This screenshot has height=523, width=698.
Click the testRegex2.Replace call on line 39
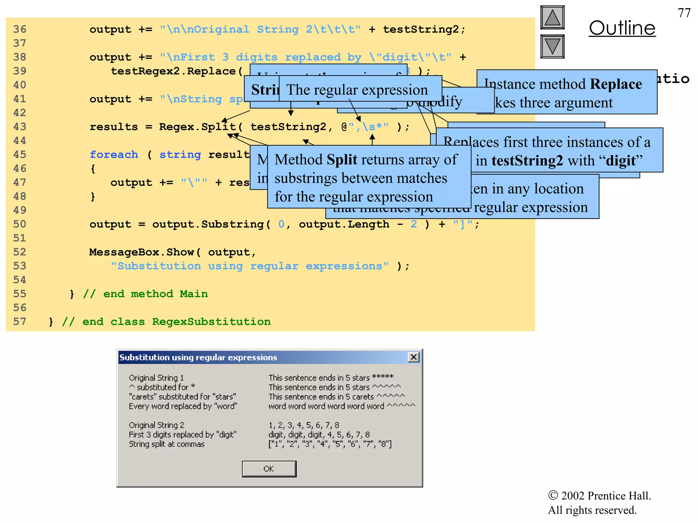coord(177,71)
